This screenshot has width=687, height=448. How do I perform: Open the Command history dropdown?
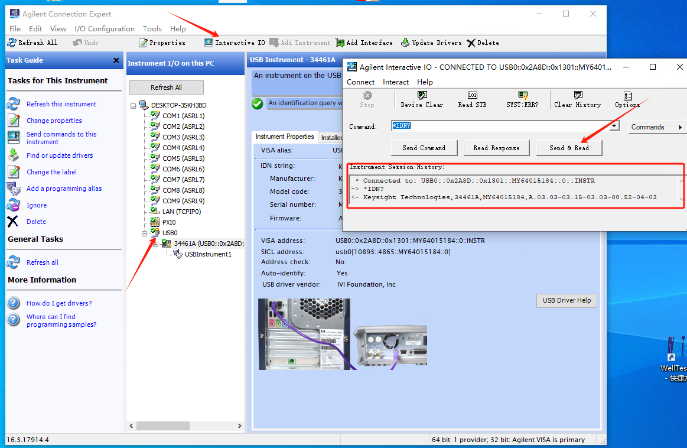click(x=614, y=126)
